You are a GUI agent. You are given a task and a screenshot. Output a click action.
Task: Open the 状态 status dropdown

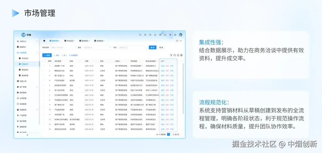click(132, 47)
